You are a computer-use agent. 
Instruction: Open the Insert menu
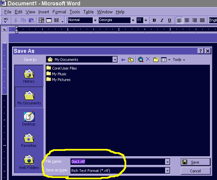pos(44,12)
